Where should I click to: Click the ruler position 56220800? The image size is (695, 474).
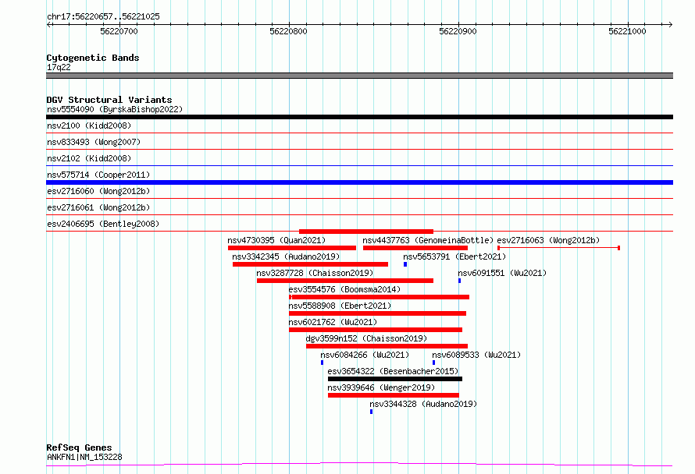pos(288,31)
